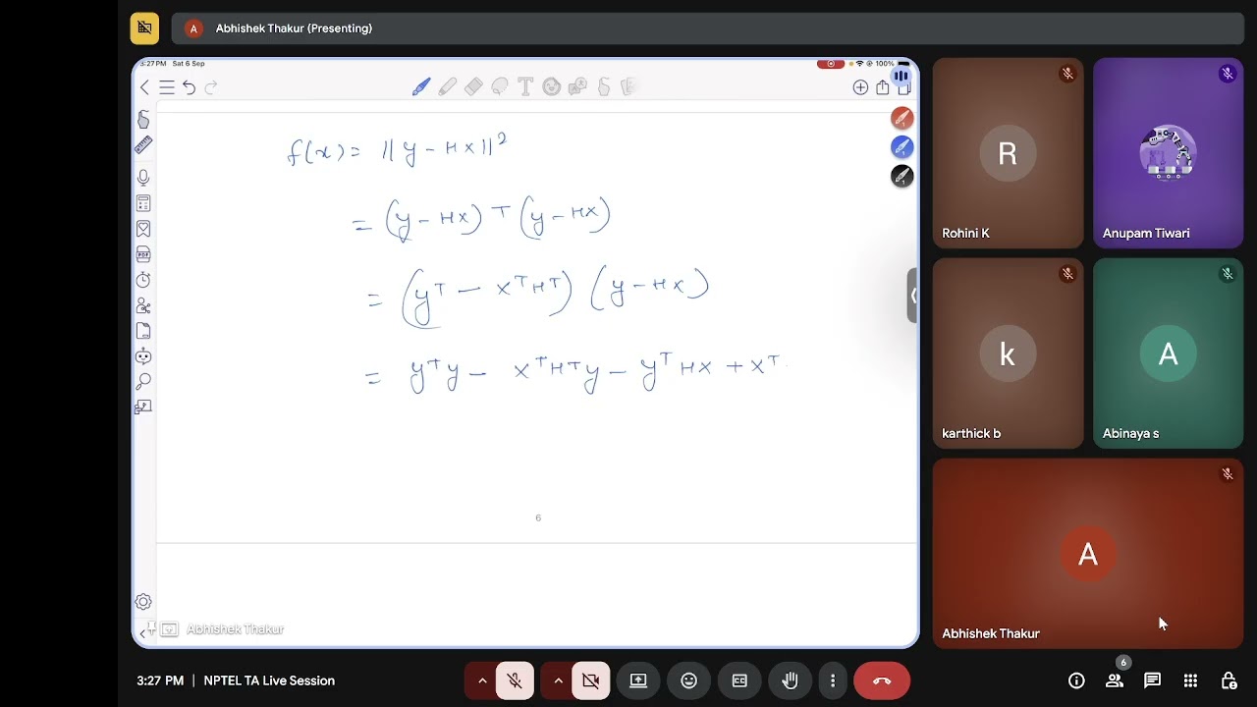Open the presentation/screen tool in sidebar
Screen dimensions: 1257x707
(x=143, y=407)
